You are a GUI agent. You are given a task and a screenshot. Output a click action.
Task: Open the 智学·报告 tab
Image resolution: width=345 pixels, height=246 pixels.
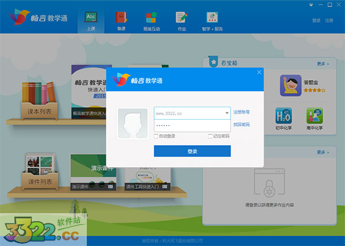[x=212, y=21]
